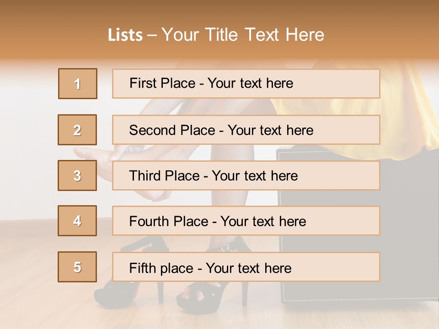Select the First Place text bar
The height and width of the screenshot is (329, 439).
[246, 84]
